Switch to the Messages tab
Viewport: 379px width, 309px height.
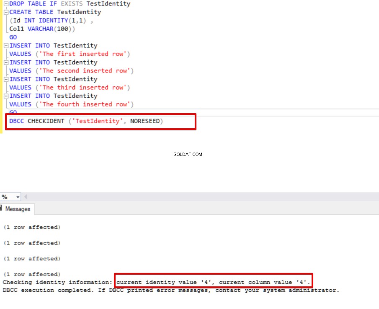(17, 209)
